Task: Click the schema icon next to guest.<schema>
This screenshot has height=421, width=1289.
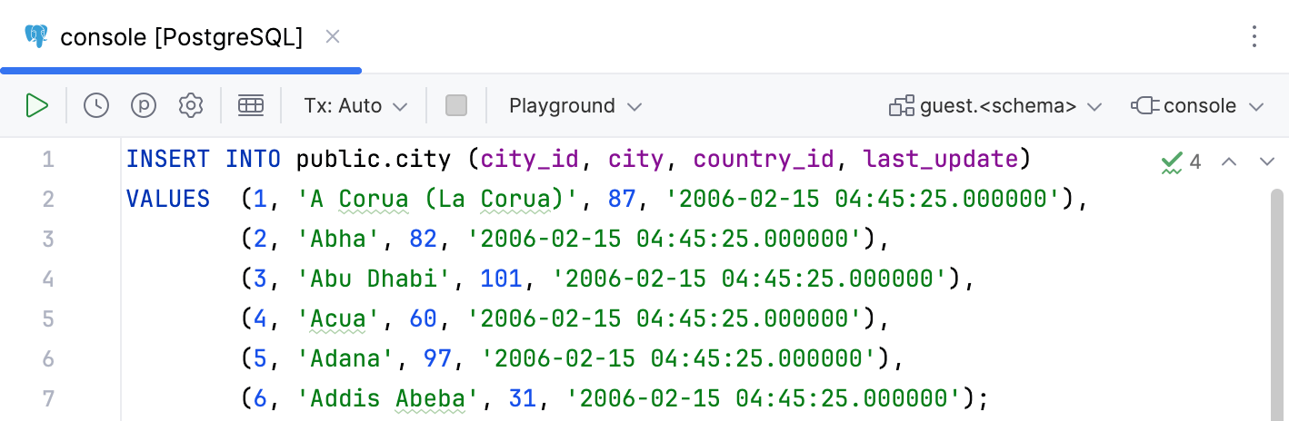Action: [x=902, y=106]
